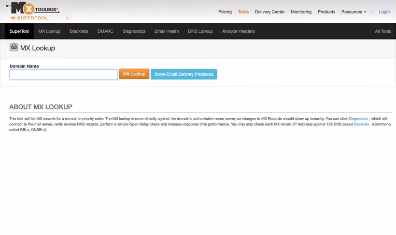396x235 pixels.
Task: Click Solve Email Delivery Problems button
Action: tap(184, 74)
